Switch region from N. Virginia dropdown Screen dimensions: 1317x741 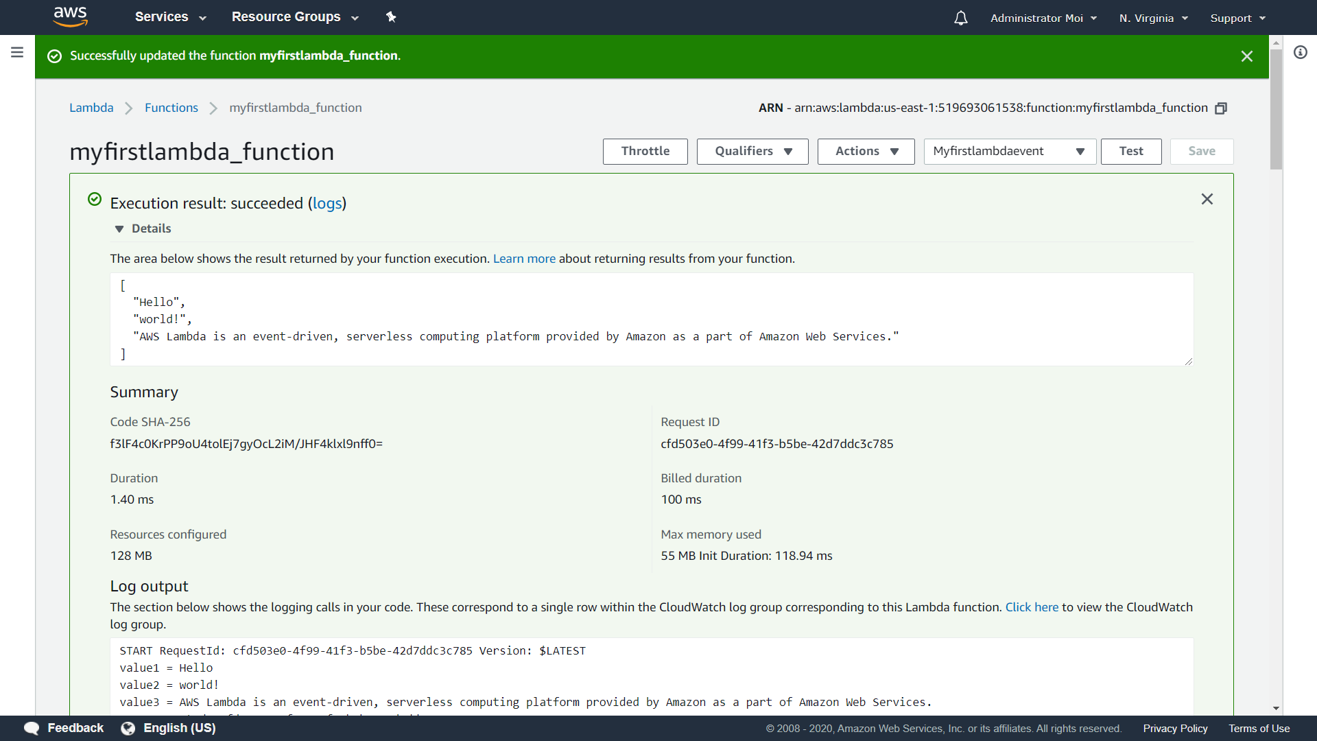point(1153,19)
